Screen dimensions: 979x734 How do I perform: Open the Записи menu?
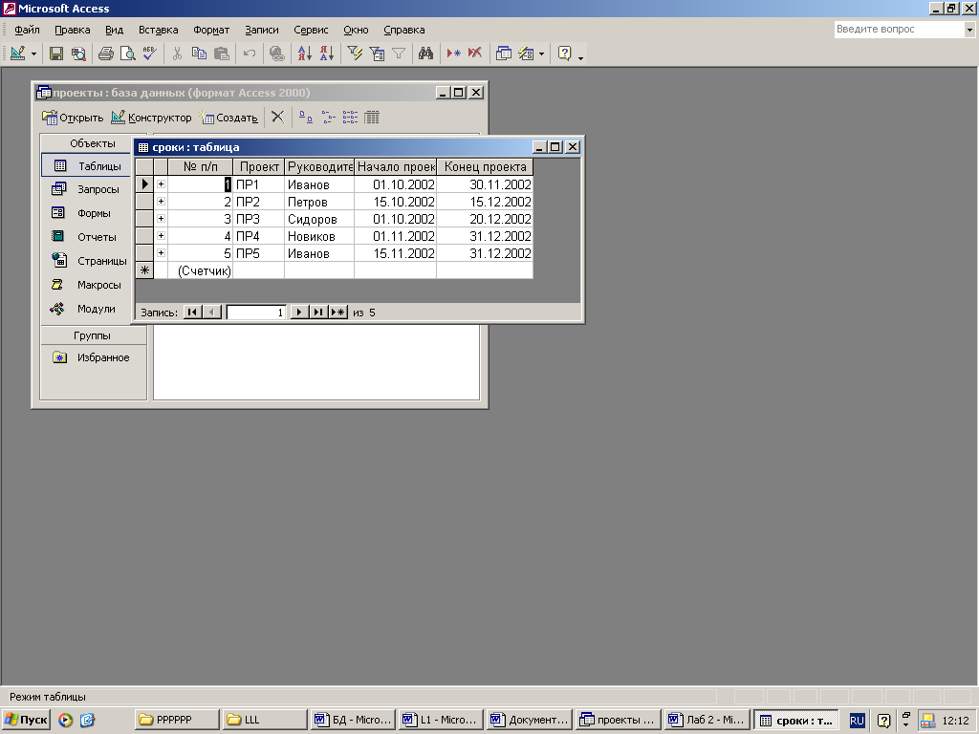(262, 30)
